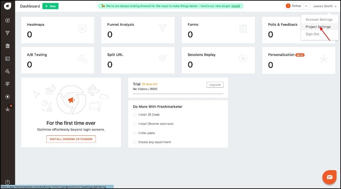Open Personalization from sidebar person icon
The image size is (341, 189).
[x=7, y=109]
